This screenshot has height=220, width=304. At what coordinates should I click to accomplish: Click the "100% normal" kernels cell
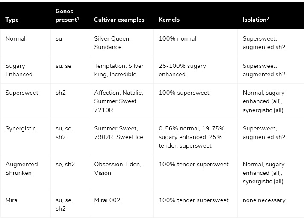177,38
